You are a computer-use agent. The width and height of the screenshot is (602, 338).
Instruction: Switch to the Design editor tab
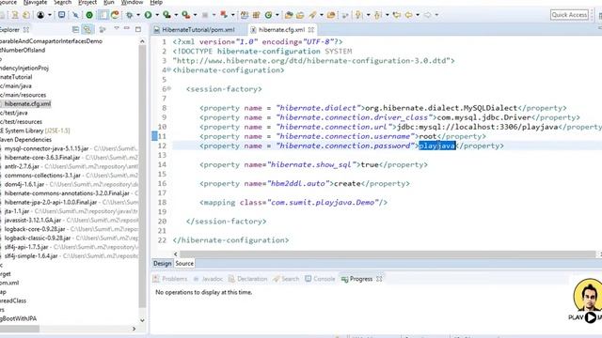click(163, 263)
